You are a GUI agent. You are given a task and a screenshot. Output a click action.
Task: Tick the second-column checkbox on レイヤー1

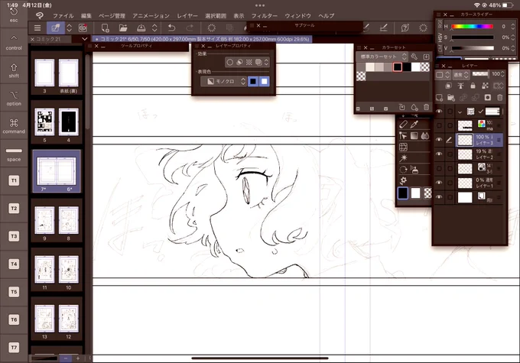tap(450, 183)
